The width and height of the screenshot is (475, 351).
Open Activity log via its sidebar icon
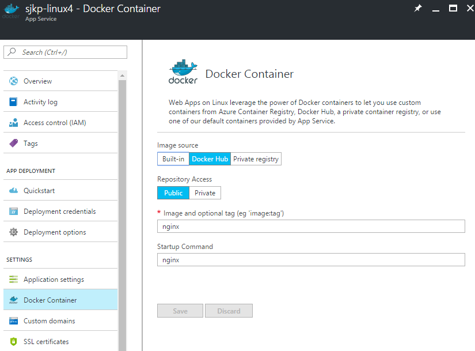pos(13,101)
